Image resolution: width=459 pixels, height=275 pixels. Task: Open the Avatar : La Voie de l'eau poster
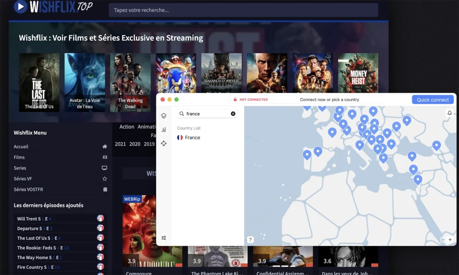coord(85,83)
